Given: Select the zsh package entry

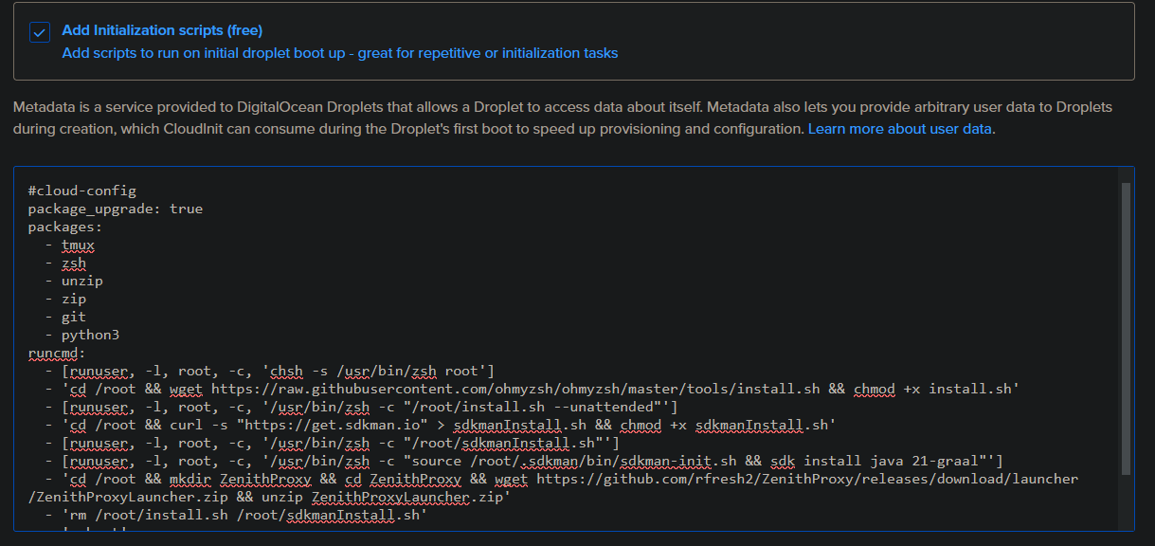Looking at the screenshot, I should 74,263.
